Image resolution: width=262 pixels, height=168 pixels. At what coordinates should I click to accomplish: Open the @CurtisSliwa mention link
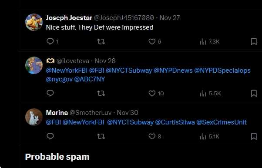point(175,122)
